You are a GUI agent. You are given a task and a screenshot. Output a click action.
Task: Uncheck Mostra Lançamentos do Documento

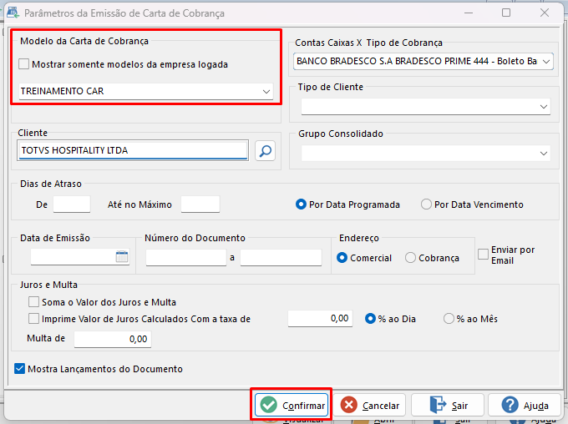pos(19,369)
